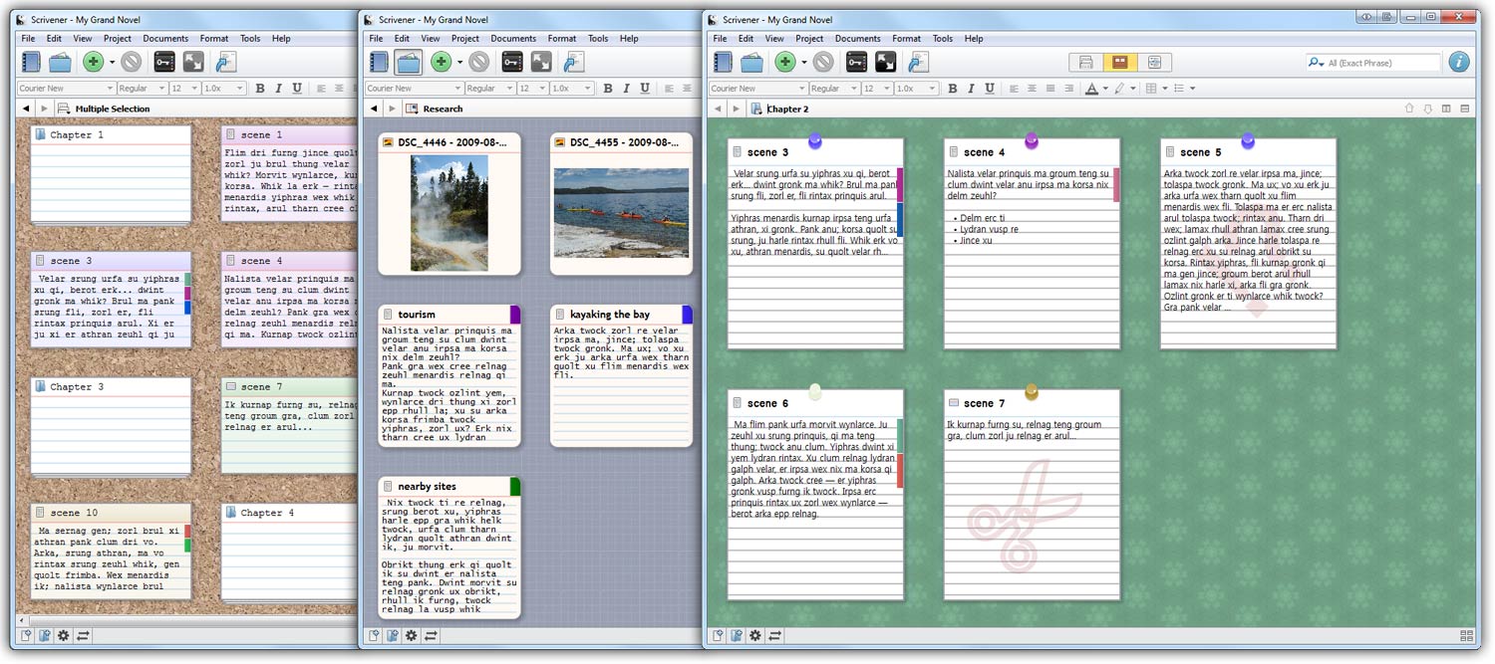Toggle underline in the left window format bar

[297, 89]
